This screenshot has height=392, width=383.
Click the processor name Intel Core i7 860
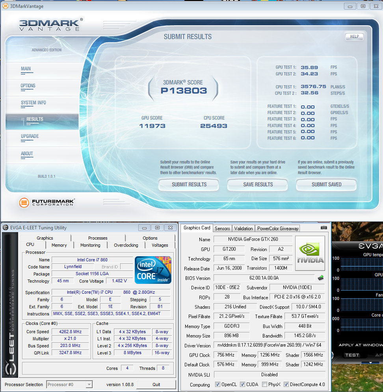pyautogui.click(x=92, y=260)
